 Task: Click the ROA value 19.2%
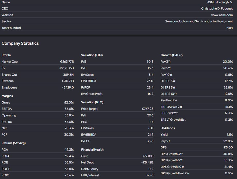click(x=70, y=150)
